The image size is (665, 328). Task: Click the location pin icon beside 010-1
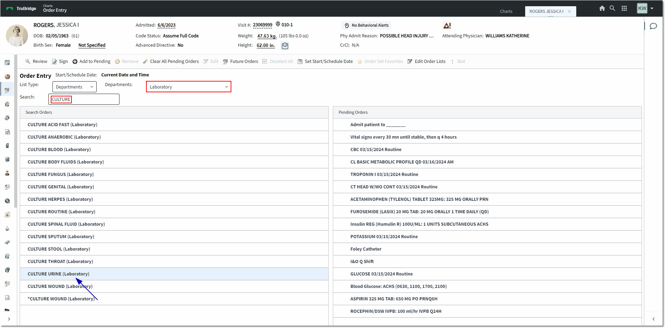[x=278, y=24]
